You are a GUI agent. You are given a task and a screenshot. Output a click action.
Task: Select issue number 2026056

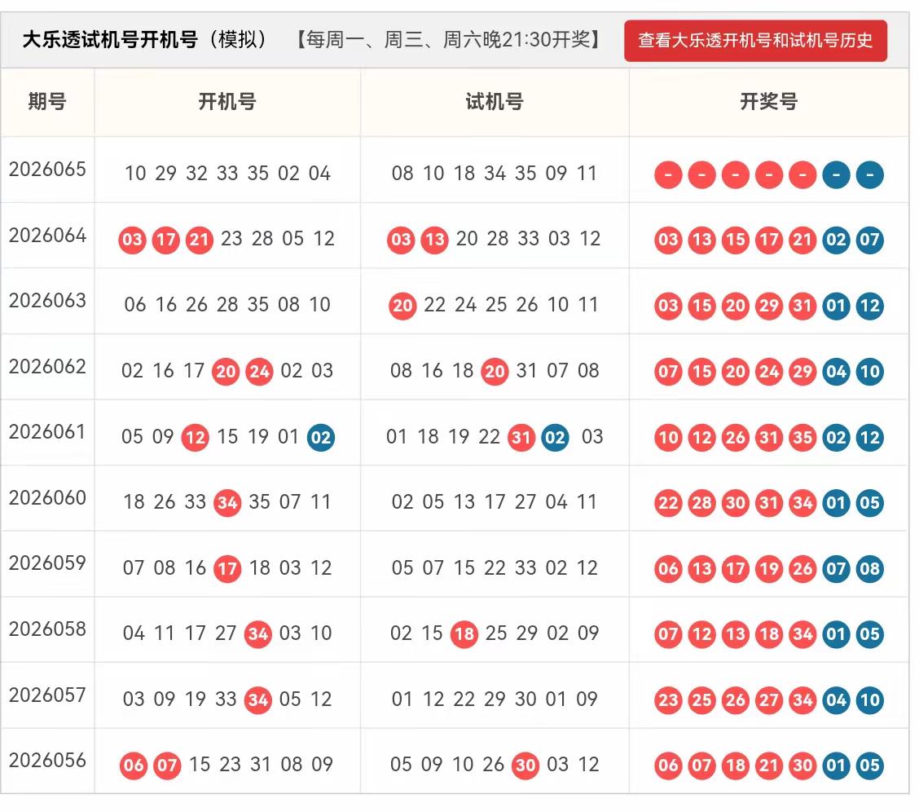[47, 760]
